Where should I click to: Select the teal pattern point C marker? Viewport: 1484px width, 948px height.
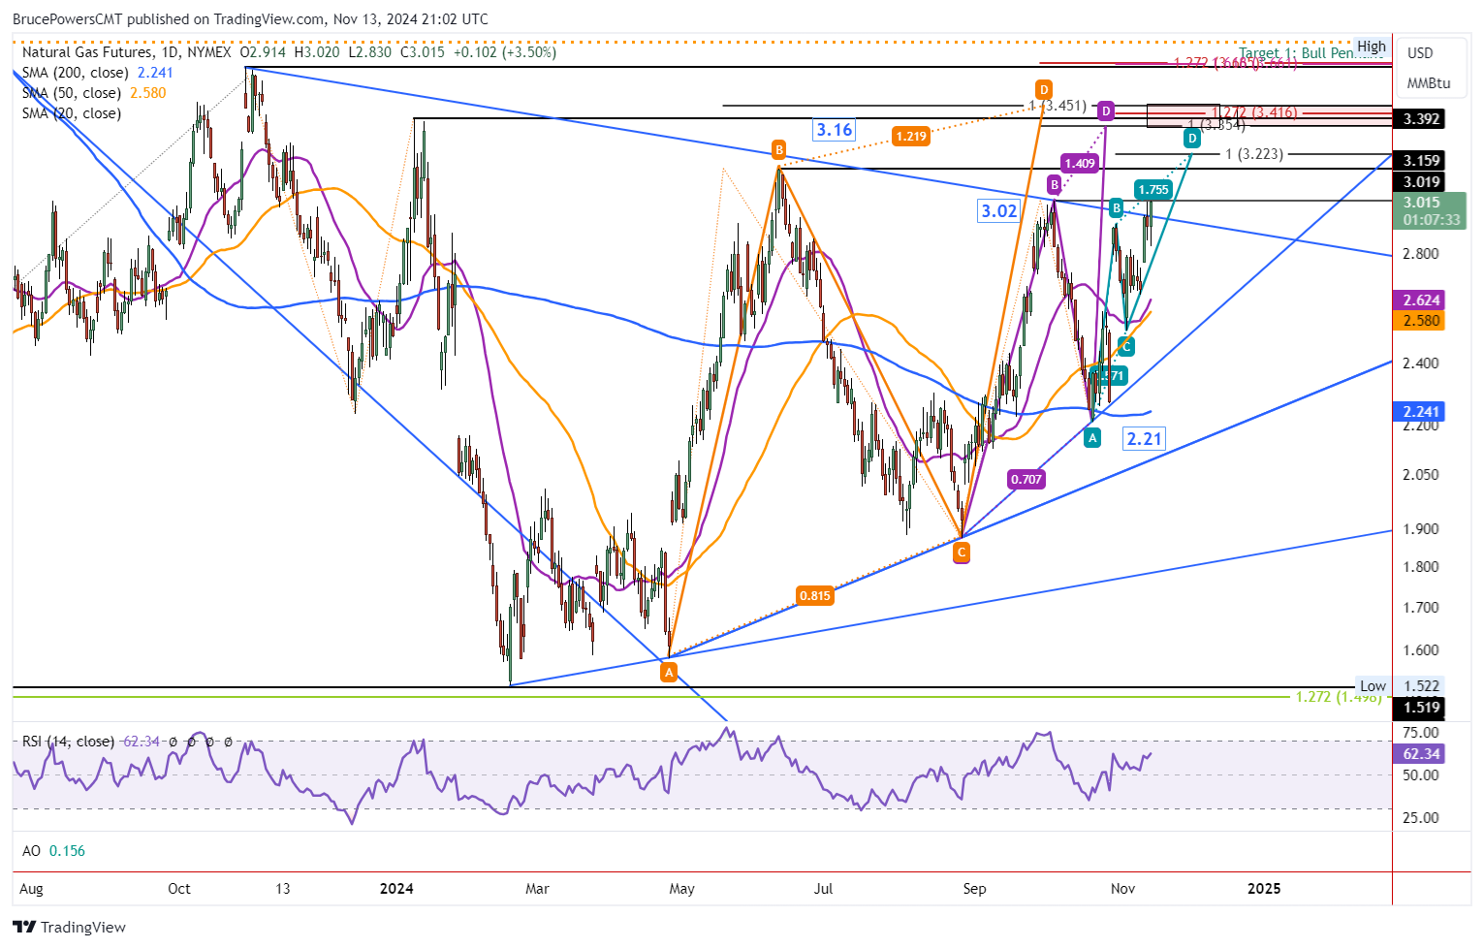click(x=1126, y=347)
